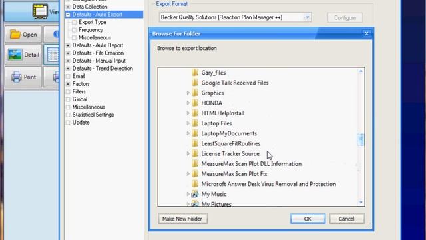Click the Print printer icon button
Viewport: 426px width, 240px height.
coord(23,77)
